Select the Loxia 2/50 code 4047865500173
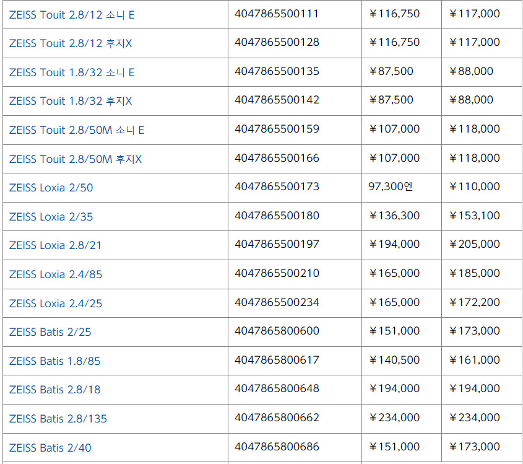 click(277, 186)
